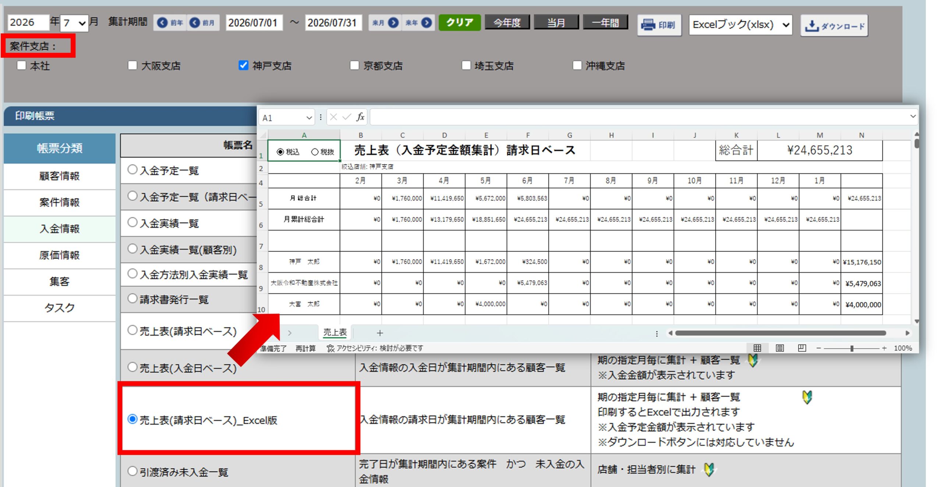Click beginner mark icon in 売上表(入金日ベース) row
The image size is (942, 487).
[753, 360]
